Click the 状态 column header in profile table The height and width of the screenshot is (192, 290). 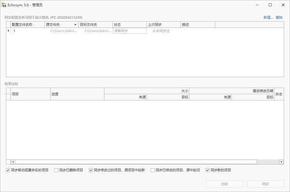point(130,25)
